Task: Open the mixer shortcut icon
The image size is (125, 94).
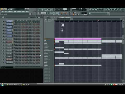Action: [102, 9]
